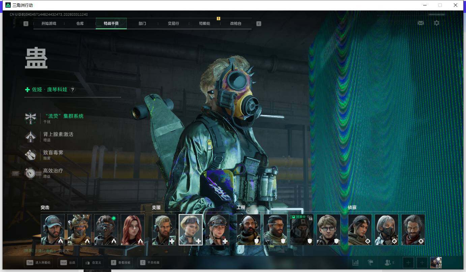Screen dimensions: 466x272
Task: Select the 支援 operator with cap and goggles
Action: (x=217, y=230)
